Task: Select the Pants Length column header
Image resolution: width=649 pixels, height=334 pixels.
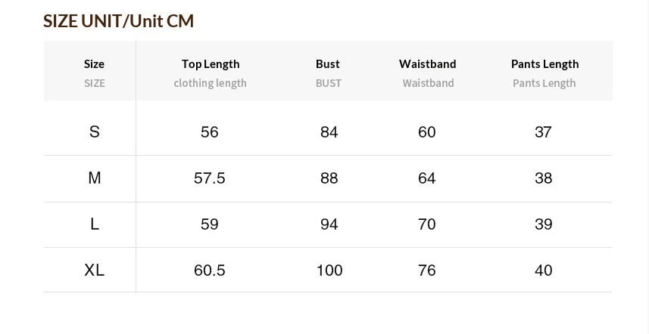Action: 544,64
